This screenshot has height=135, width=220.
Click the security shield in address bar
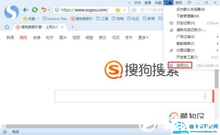point(57,10)
